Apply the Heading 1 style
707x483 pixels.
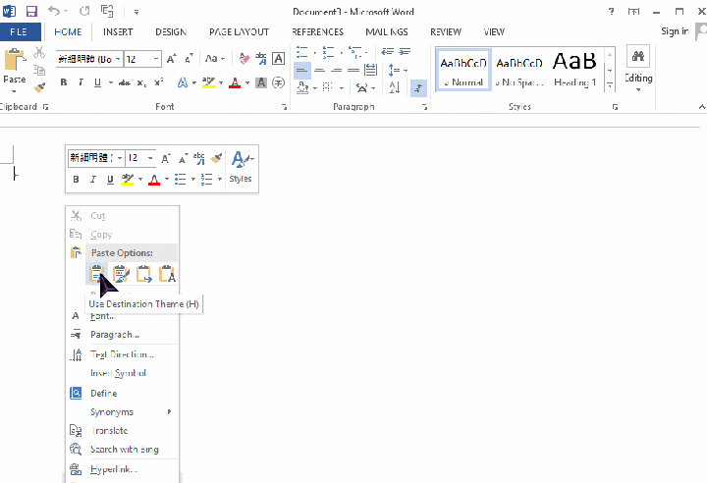pyautogui.click(x=574, y=70)
